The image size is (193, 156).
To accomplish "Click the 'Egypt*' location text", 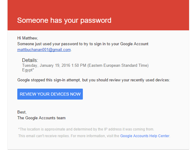I will pos(28,70).
